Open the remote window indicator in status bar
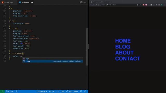 2,91
